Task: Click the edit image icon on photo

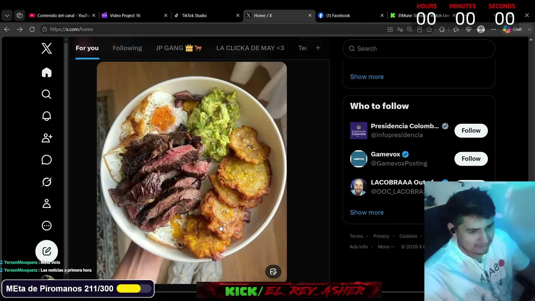Action: click(273, 272)
